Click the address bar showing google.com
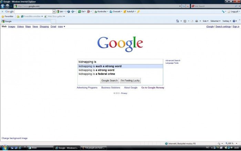241x151 pixels. point(96,6)
